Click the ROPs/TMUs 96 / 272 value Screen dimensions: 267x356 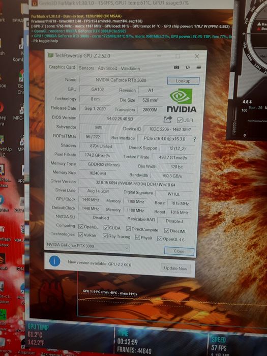pos(93,137)
